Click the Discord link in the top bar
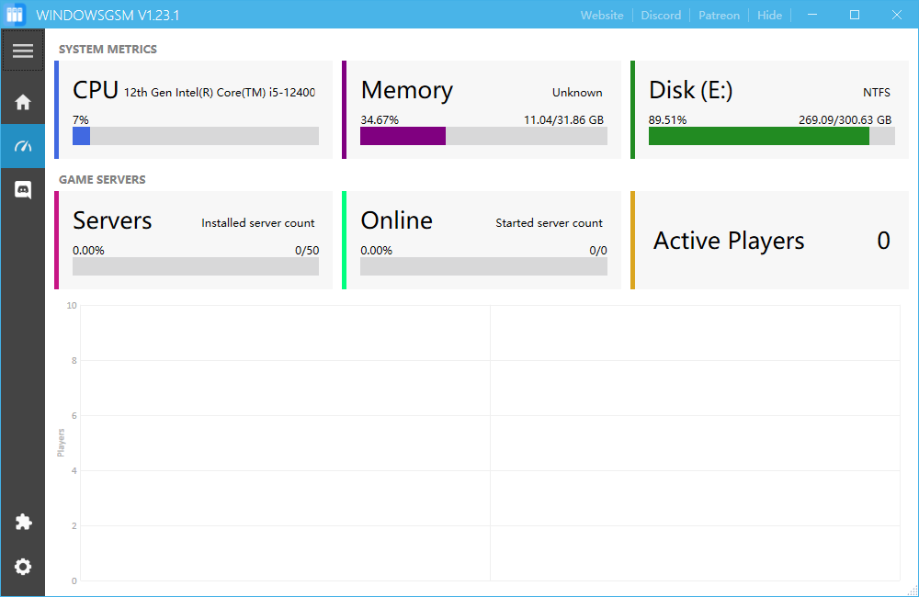Viewport: 919px width, 597px height. point(661,15)
